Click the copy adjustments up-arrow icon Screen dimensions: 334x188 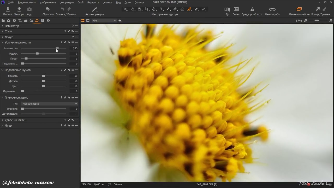tap(318, 9)
